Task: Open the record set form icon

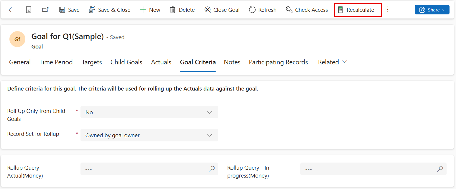Action: (x=29, y=10)
